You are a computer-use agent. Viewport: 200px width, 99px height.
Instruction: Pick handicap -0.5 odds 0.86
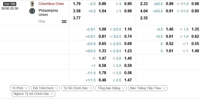click(102, 4)
